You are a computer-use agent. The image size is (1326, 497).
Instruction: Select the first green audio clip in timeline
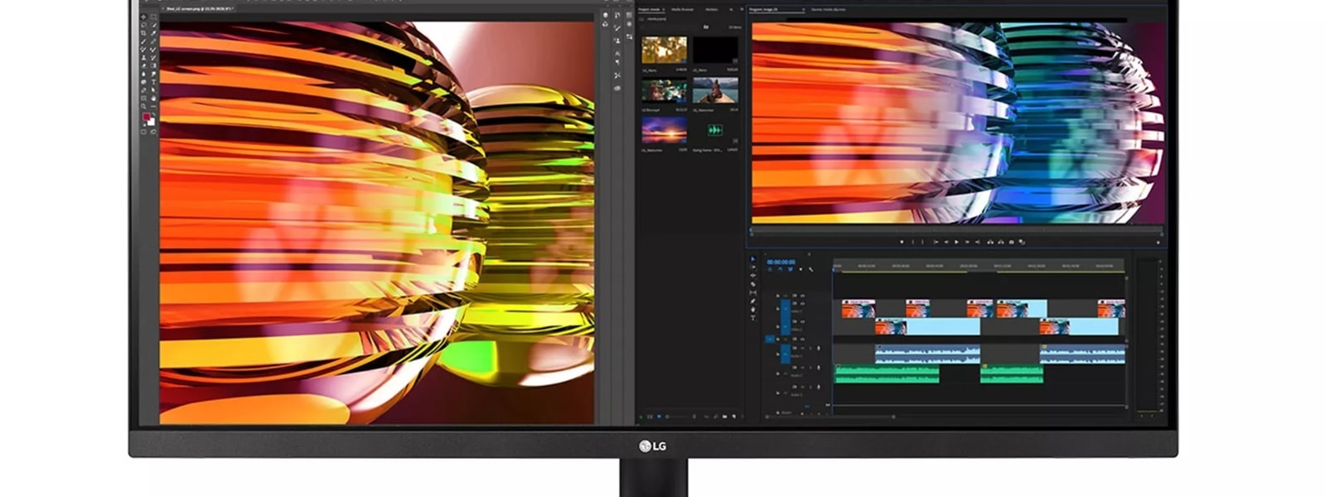886,374
